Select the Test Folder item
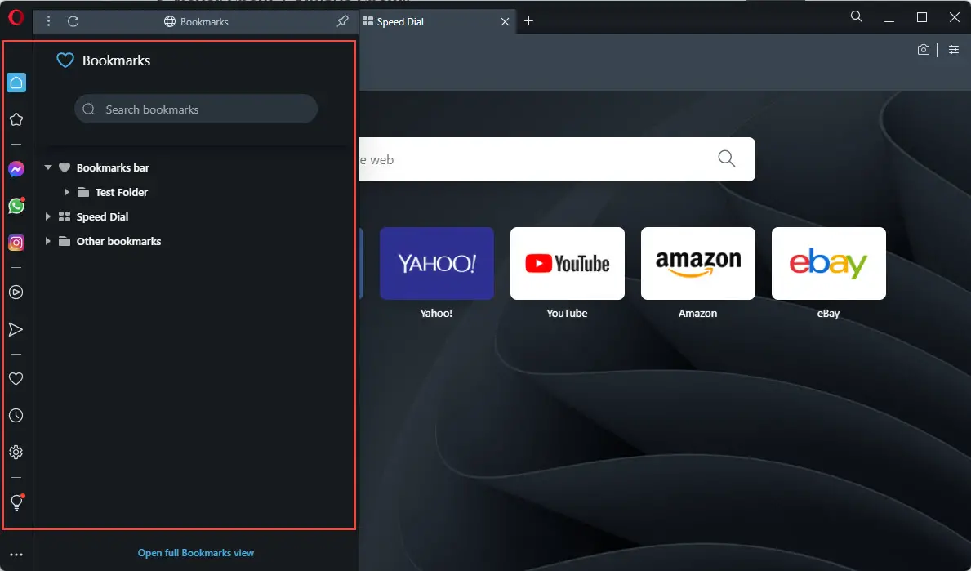This screenshot has width=971, height=571. point(122,192)
